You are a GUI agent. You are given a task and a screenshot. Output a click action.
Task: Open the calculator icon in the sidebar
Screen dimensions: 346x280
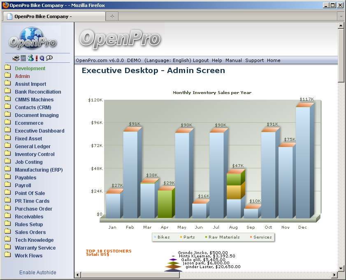(23, 58)
